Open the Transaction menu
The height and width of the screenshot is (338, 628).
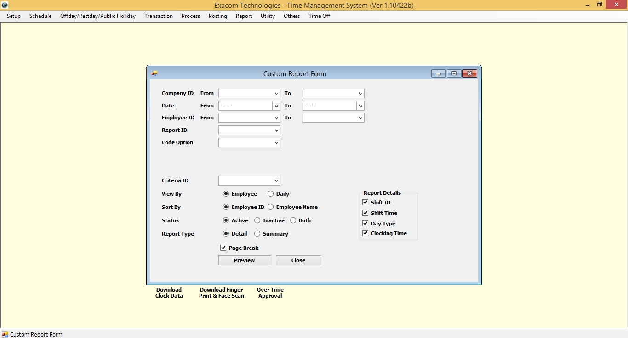pos(158,16)
